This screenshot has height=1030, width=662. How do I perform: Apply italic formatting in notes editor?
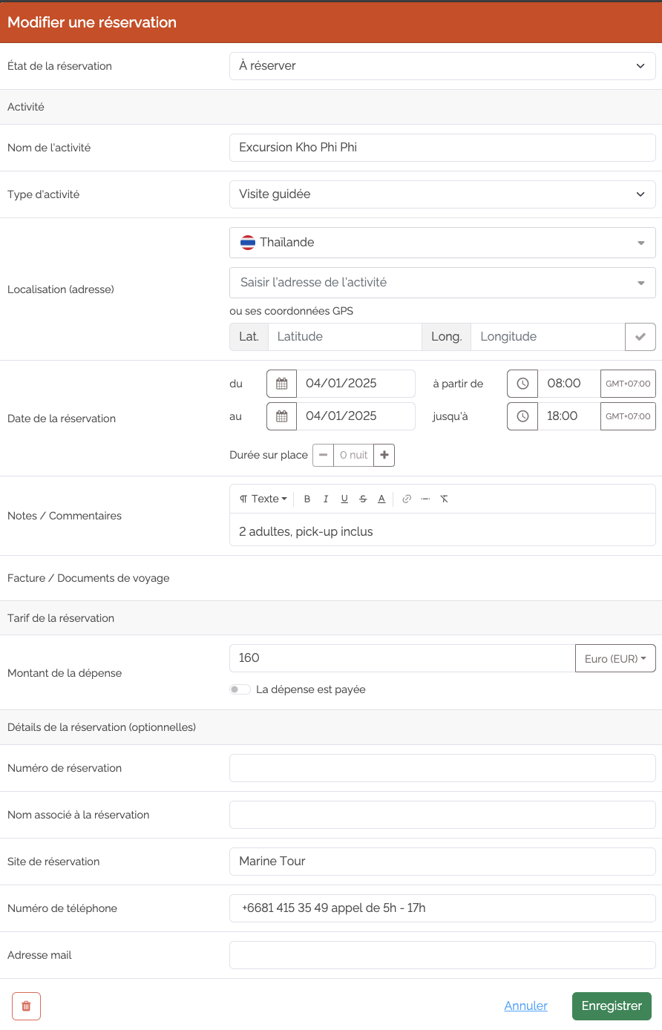pos(326,499)
